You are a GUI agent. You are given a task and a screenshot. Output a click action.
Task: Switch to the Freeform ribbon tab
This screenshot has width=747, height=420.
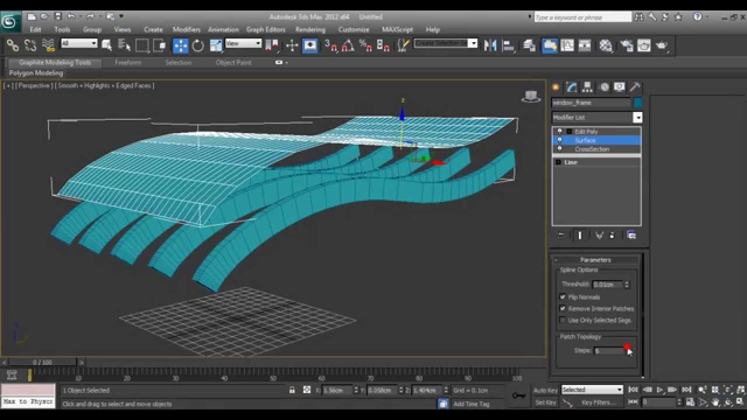128,62
